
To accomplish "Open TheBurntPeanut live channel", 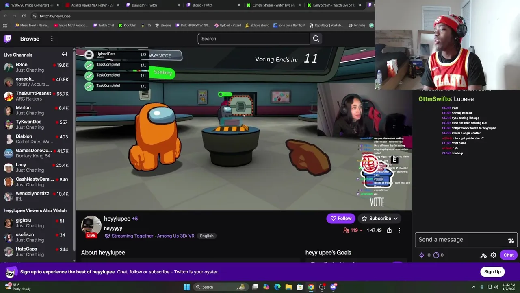I will coord(37,96).
